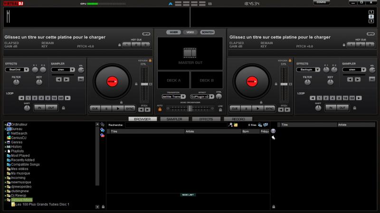The width and height of the screenshot is (380, 213).
Task: Toggle right deck loop smart lock
Action: [x=354, y=108]
